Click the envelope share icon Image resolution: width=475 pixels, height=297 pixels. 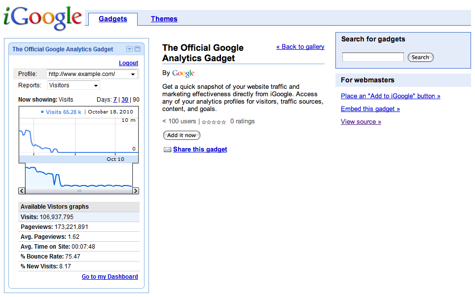(x=167, y=149)
